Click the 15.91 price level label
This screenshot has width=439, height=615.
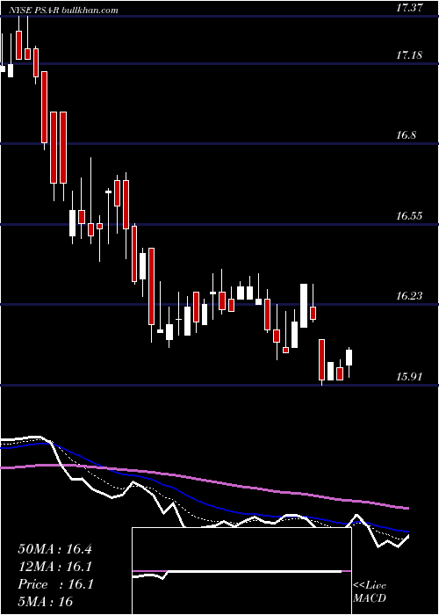(409, 377)
